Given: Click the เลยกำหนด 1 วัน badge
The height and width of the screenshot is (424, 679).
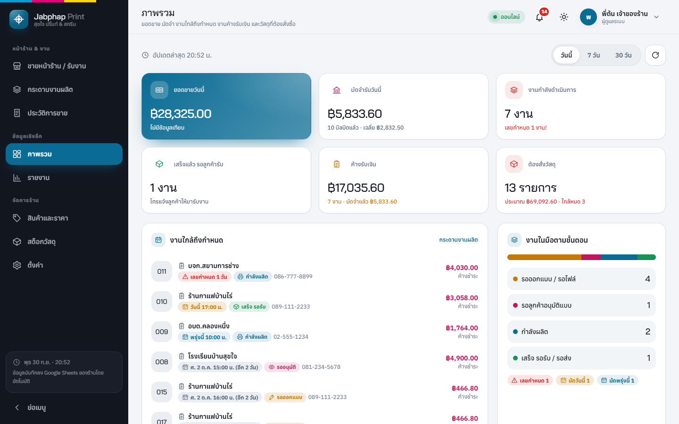Looking at the screenshot, I should [205, 277].
